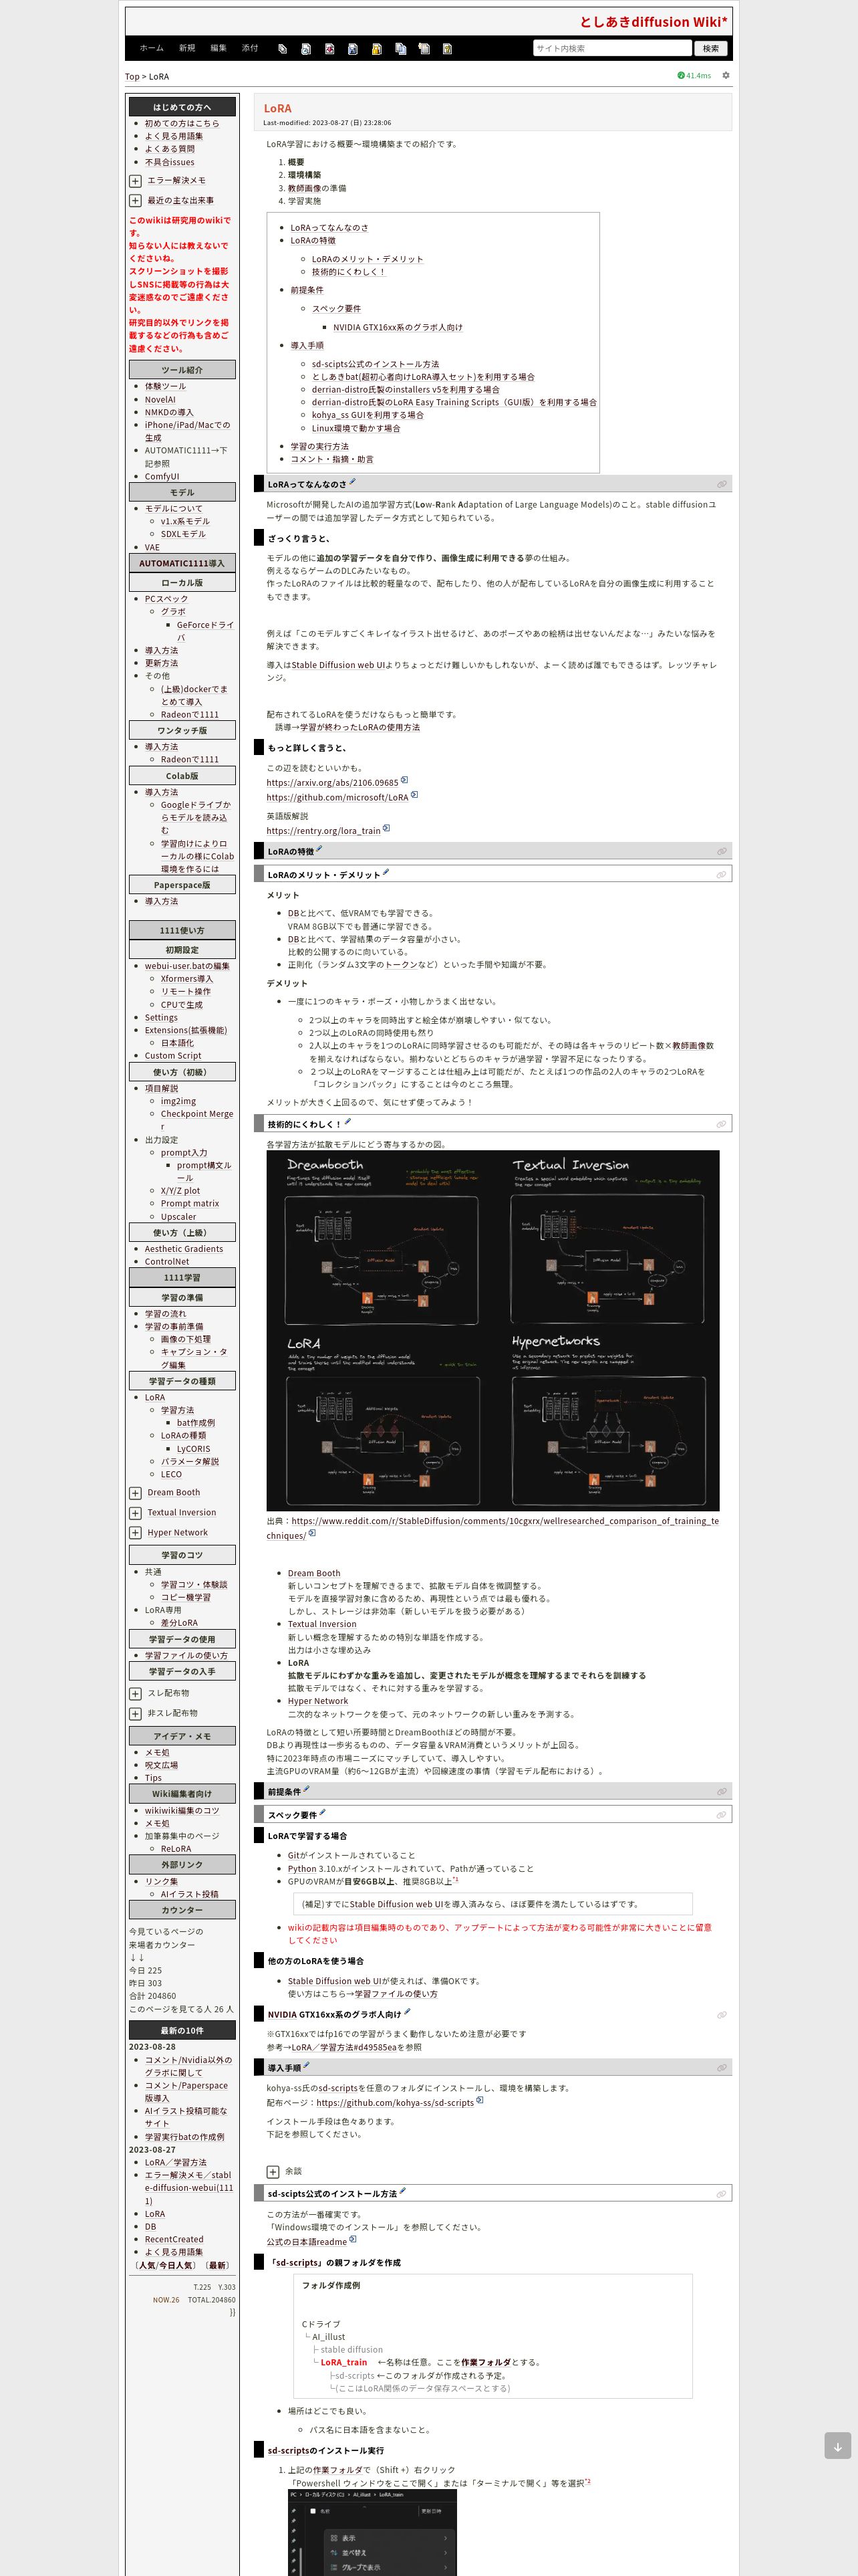This screenshot has width=858, height=2576.
Task: Click pencil edit icon beside LoRAってなんなのさ heading
Action: 353,482
